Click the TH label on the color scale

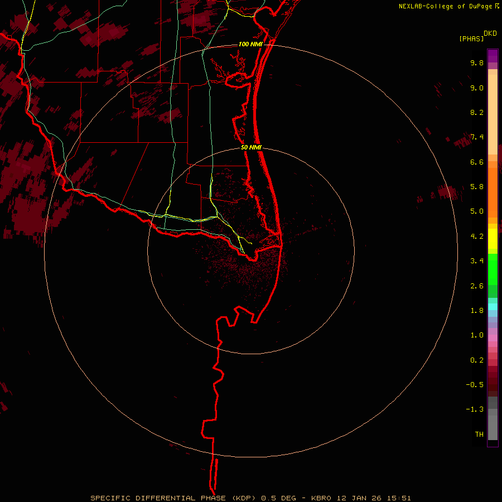coord(479,434)
